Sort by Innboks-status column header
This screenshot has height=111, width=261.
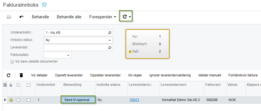pos(108,85)
